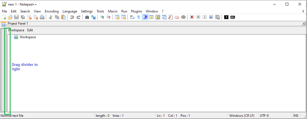Zoom in using the magnifier plus icon
Screen dimensions: 307x119
pyautogui.click(x=102, y=17)
